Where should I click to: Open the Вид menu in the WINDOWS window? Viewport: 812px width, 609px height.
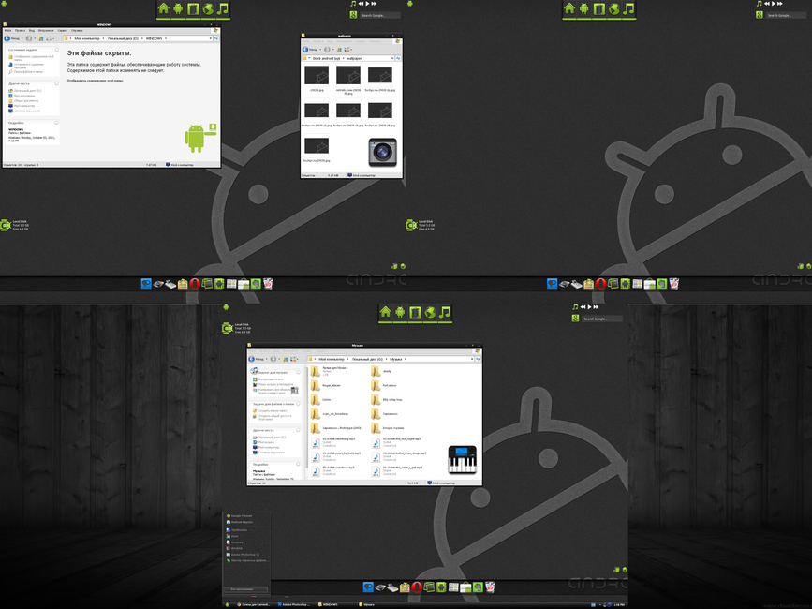click(x=32, y=31)
